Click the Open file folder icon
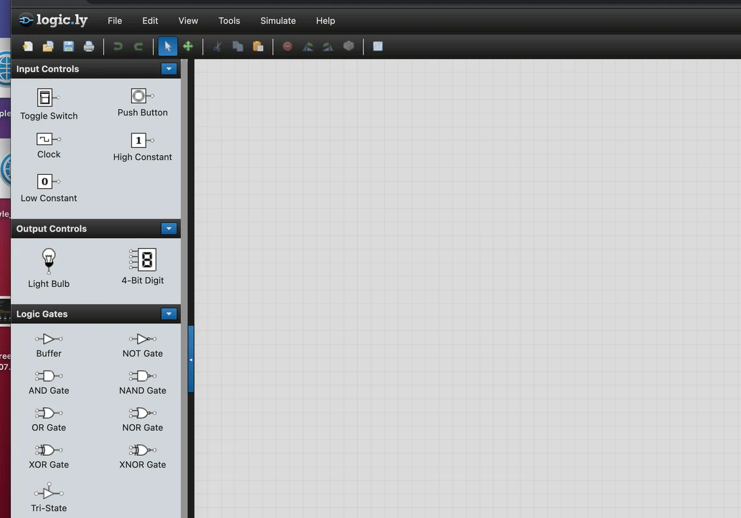741x518 pixels. coord(48,46)
